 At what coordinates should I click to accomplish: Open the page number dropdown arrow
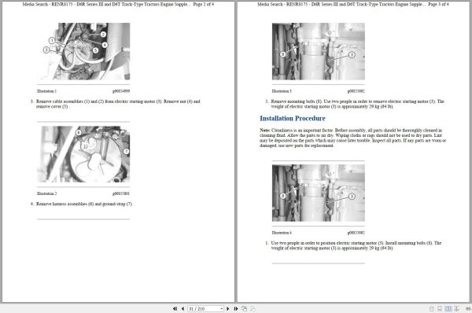tap(222, 308)
